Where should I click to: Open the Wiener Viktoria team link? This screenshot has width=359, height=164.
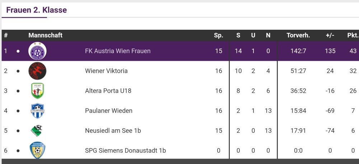pyautogui.click(x=106, y=71)
